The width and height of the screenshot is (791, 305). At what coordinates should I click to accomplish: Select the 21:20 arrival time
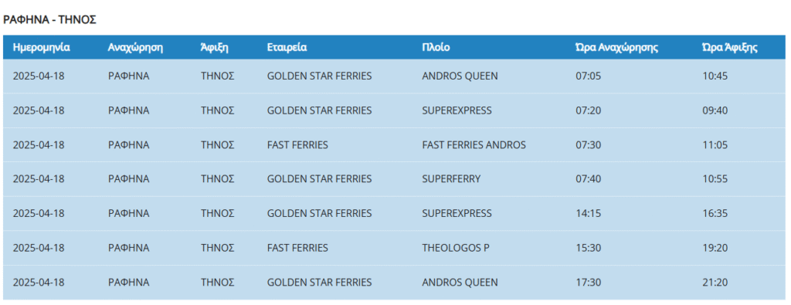(715, 283)
